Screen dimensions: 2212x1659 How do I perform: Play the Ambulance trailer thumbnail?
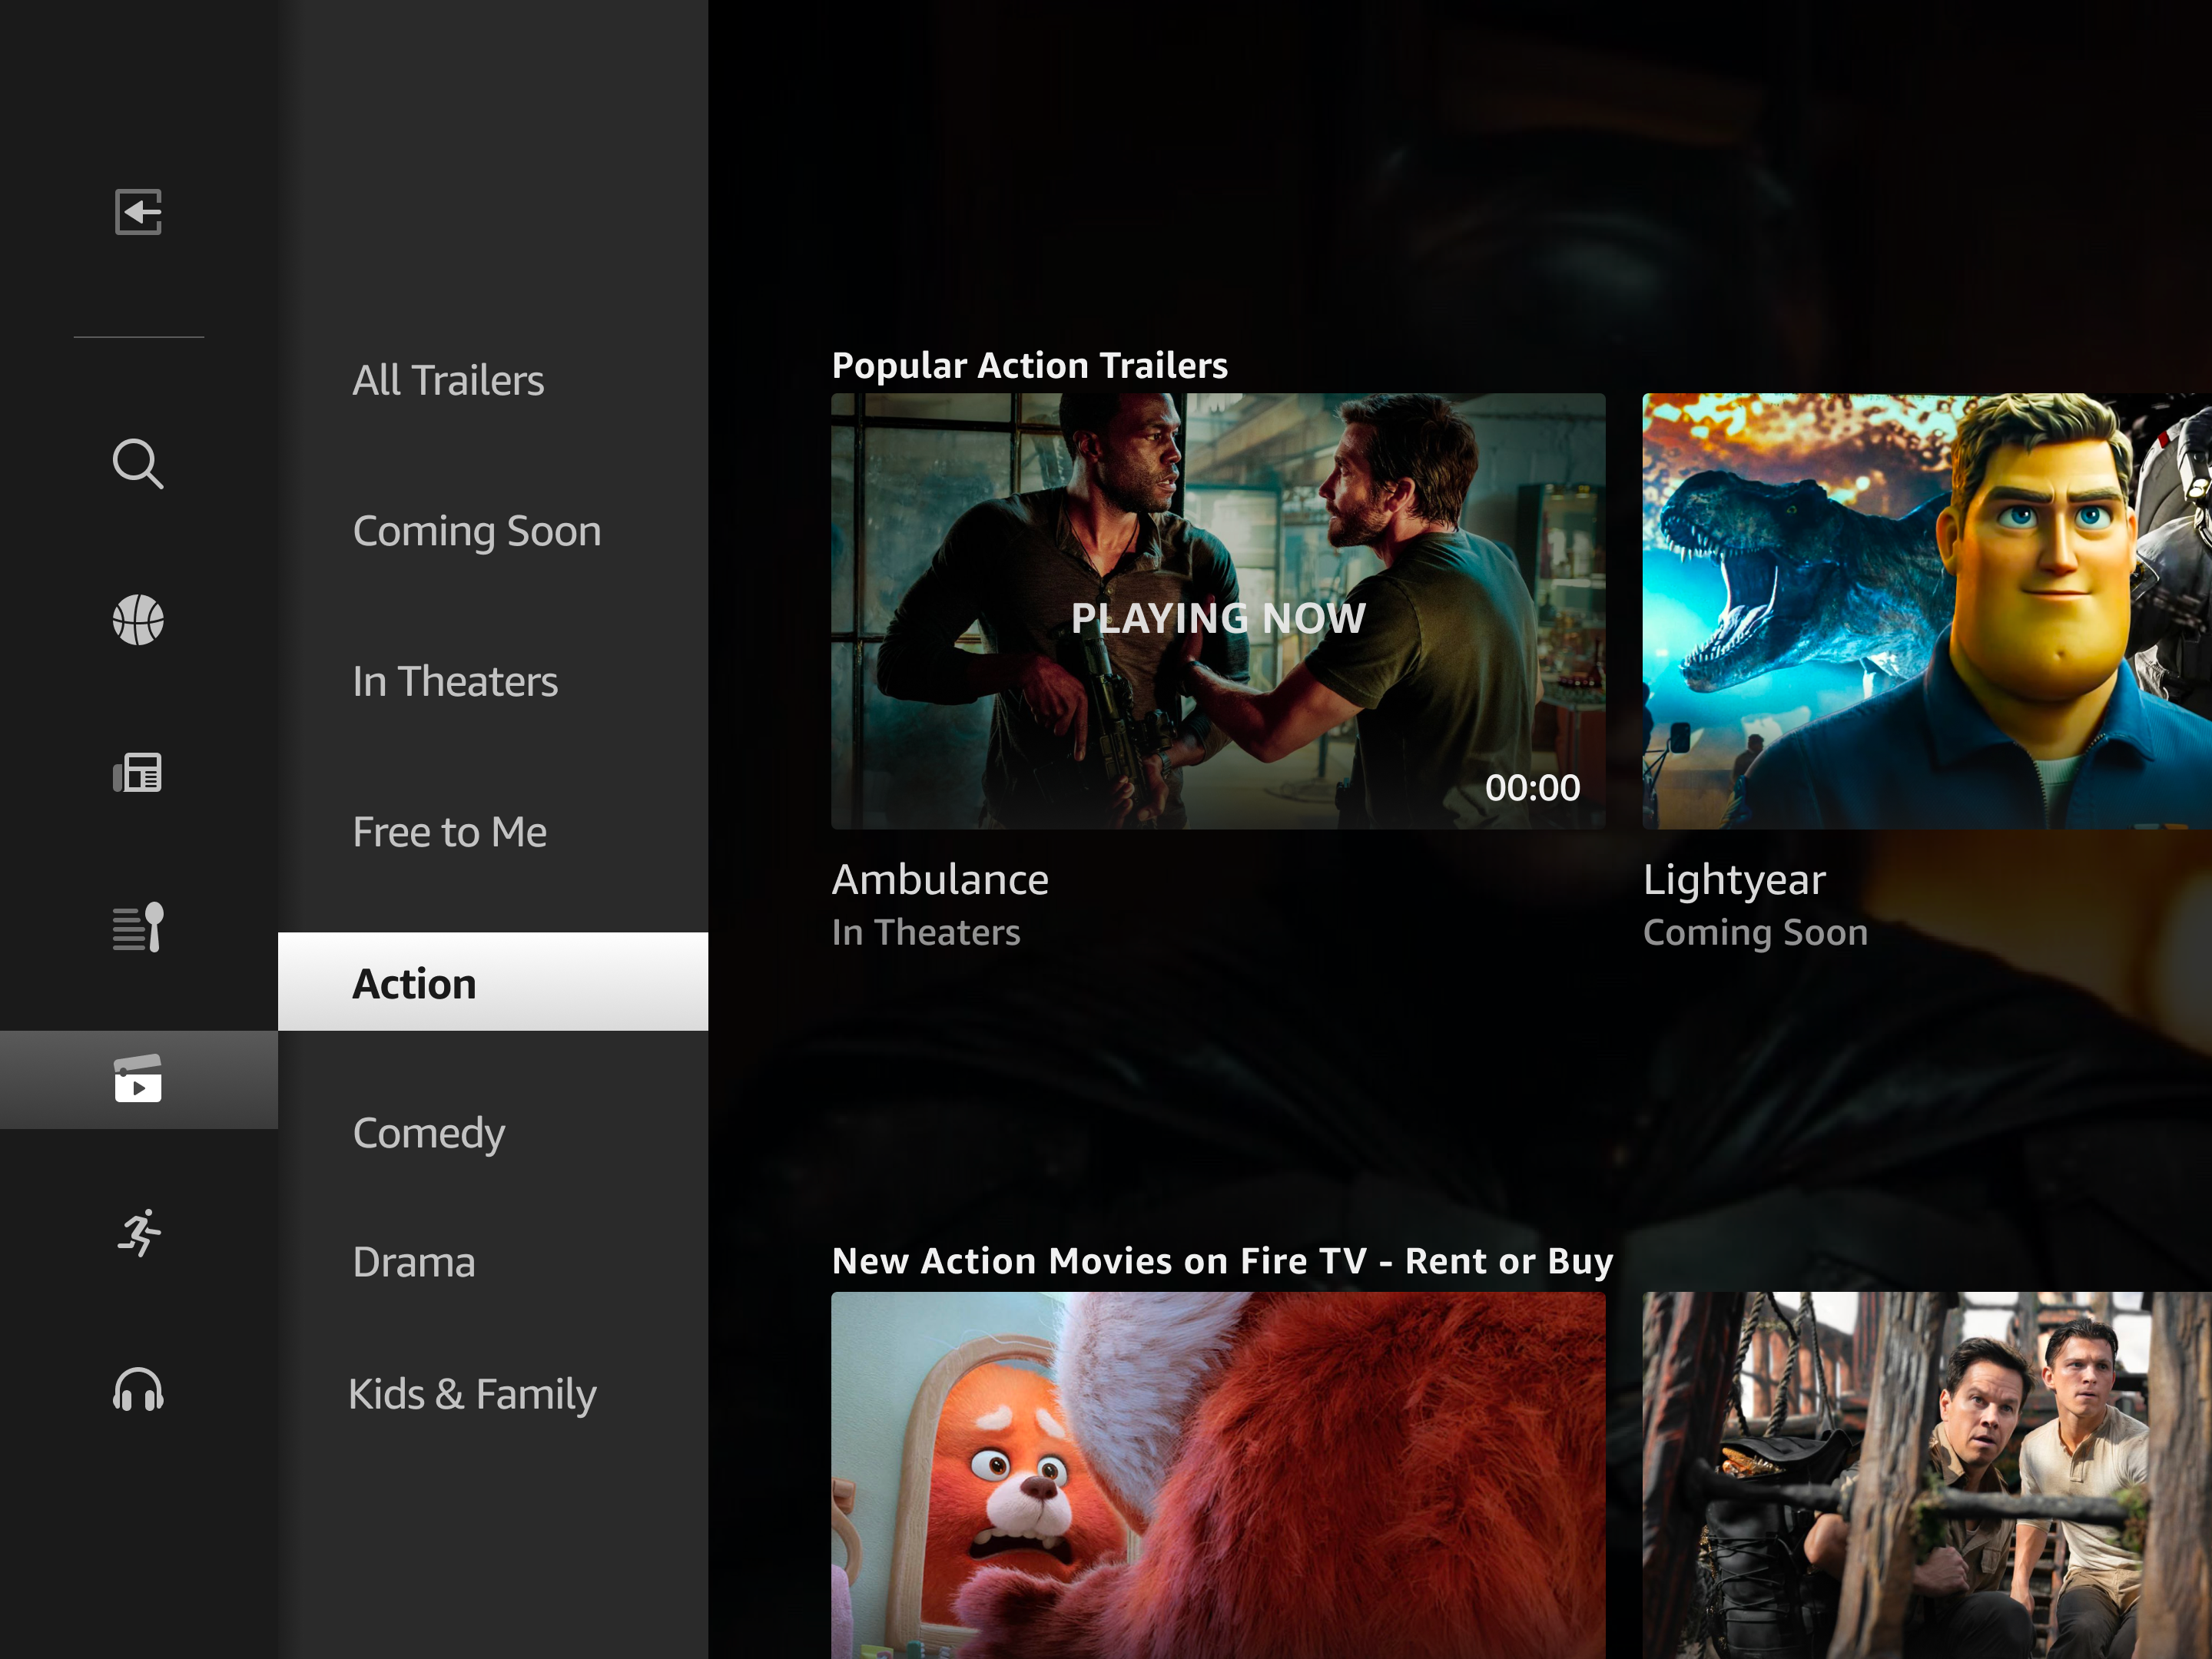point(1218,611)
